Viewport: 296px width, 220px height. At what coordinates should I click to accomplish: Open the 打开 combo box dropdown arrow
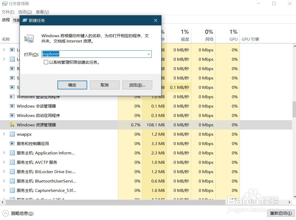tap(149, 54)
